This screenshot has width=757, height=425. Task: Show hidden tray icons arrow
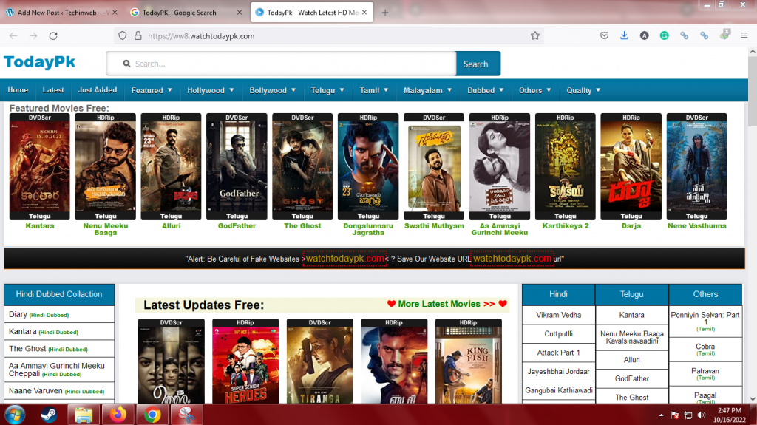pyautogui.click(x=661, y=415)
